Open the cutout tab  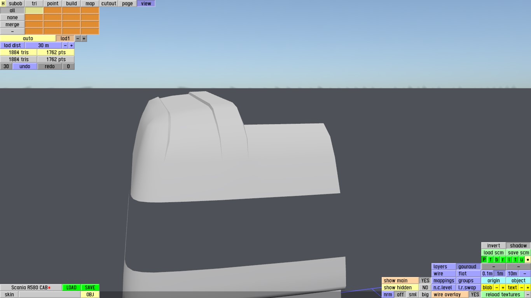click(x=109, y=3)
